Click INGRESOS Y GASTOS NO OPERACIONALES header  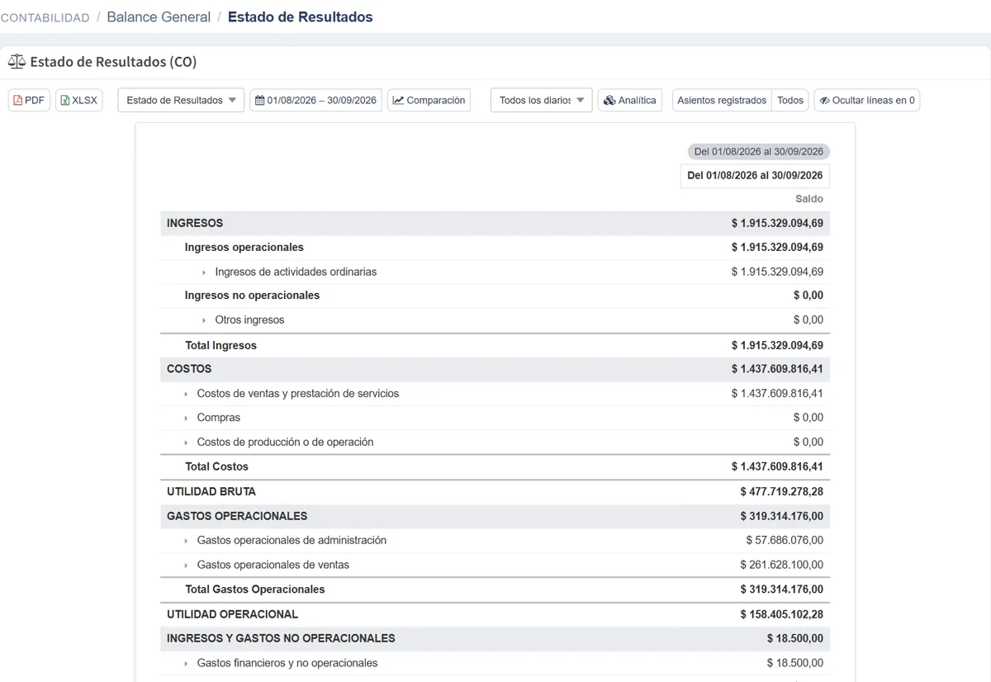coord(495,638)
